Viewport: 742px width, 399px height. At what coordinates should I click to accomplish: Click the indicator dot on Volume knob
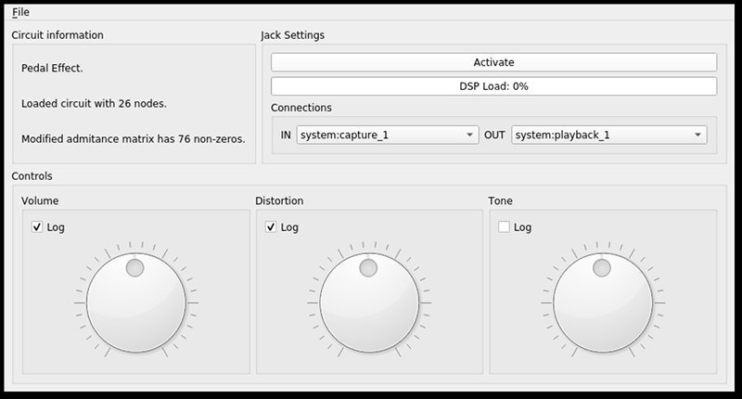(x=135, y=268)
